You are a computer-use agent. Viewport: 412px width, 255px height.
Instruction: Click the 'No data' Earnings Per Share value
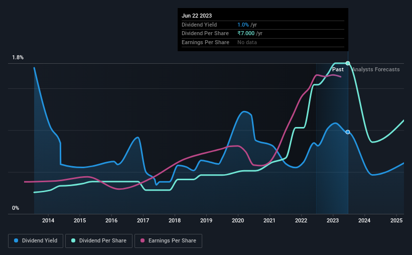tap(247, 42)
